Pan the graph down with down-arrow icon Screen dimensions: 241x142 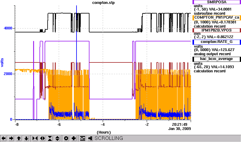(26, 138)
